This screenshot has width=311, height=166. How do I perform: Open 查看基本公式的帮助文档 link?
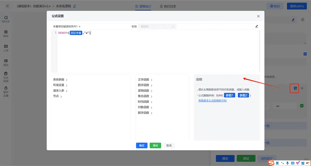pos(212,101)
